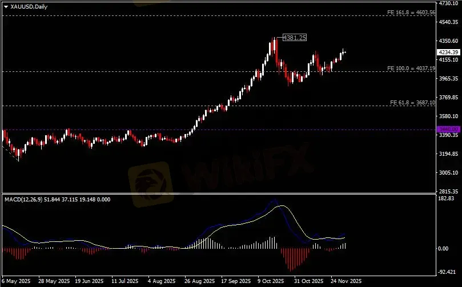This screenshot has width=462, height=287.
Task: Click the 4 Aug 2025 date label
Action: pyautogui.click(x=162, y=281)
